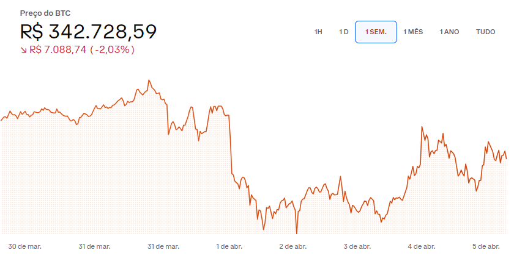Show the 1 ANO price history
Image resolution: width=514 pixels, height=264 pixels.
(x=449, y=32)
